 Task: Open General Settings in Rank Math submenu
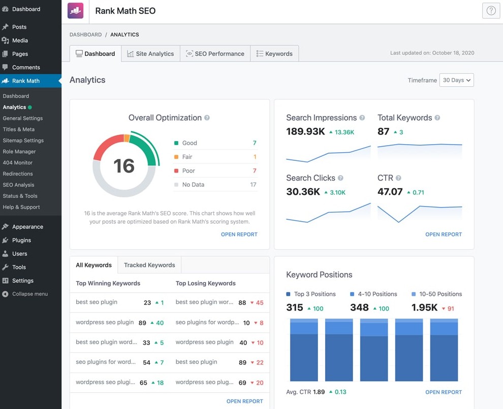point(23,118)
